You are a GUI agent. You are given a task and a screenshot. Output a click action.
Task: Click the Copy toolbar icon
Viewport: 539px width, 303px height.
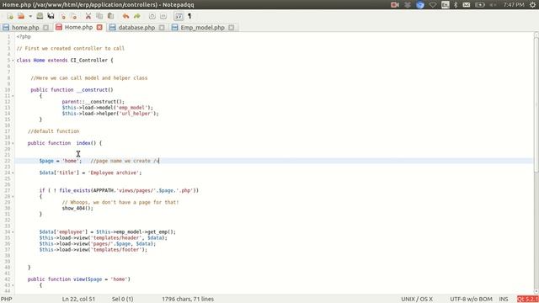pyautogui.click(x=99, y=16)
